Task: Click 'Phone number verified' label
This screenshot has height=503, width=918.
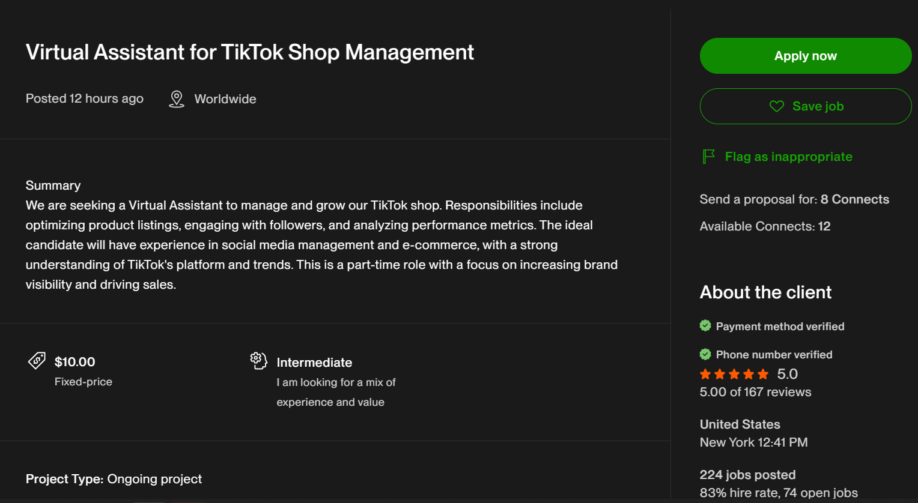Action: pos(774,355)
